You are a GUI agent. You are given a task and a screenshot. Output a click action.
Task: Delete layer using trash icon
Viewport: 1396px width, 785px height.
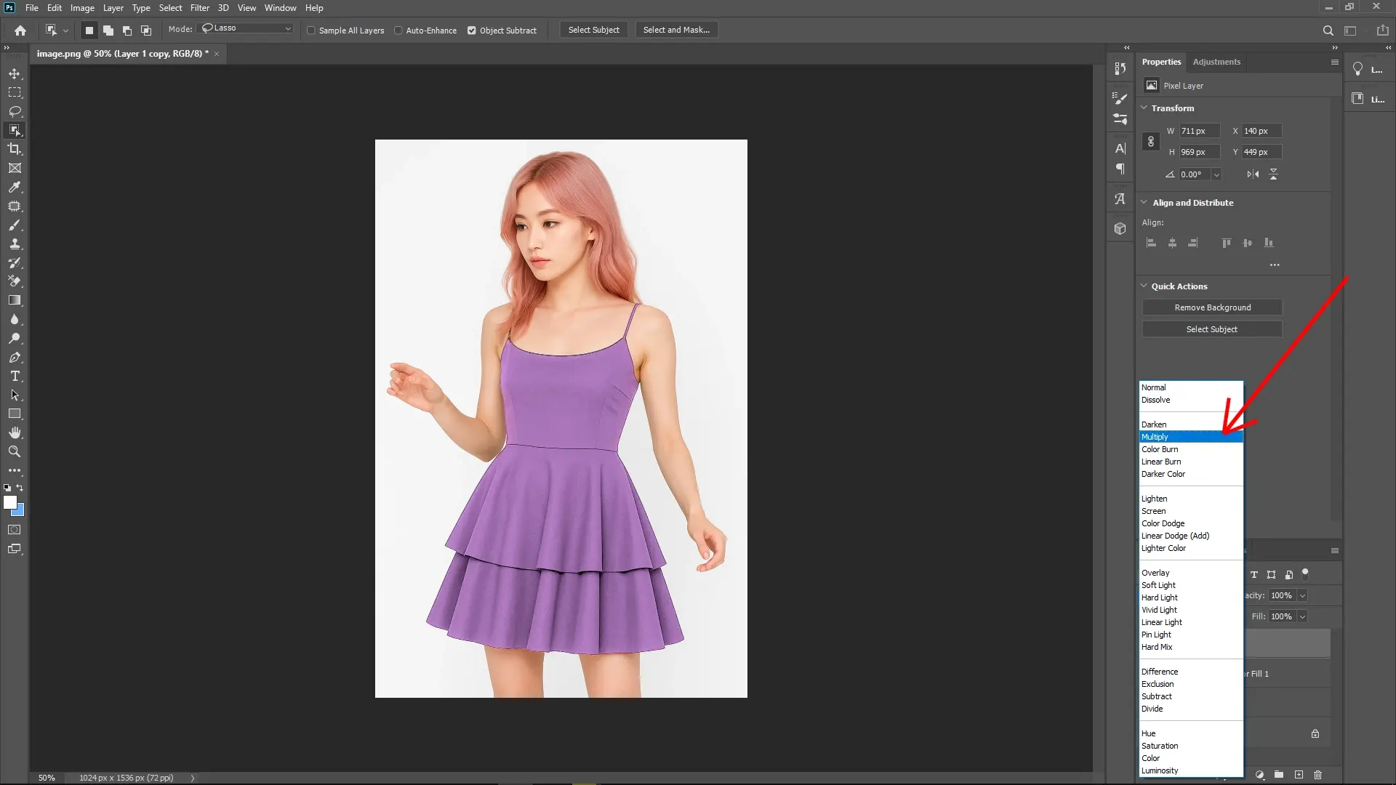pos(1317,775)
